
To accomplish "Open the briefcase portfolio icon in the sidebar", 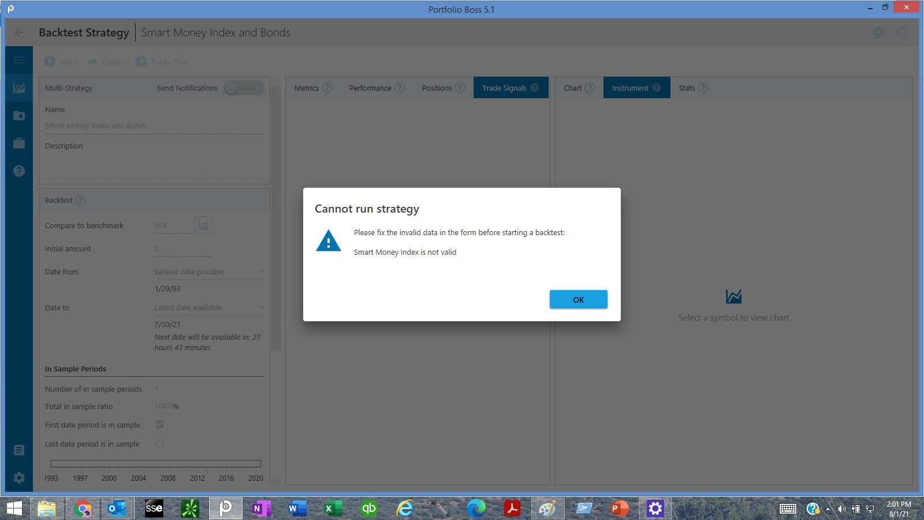I will [x=19, y=143].
